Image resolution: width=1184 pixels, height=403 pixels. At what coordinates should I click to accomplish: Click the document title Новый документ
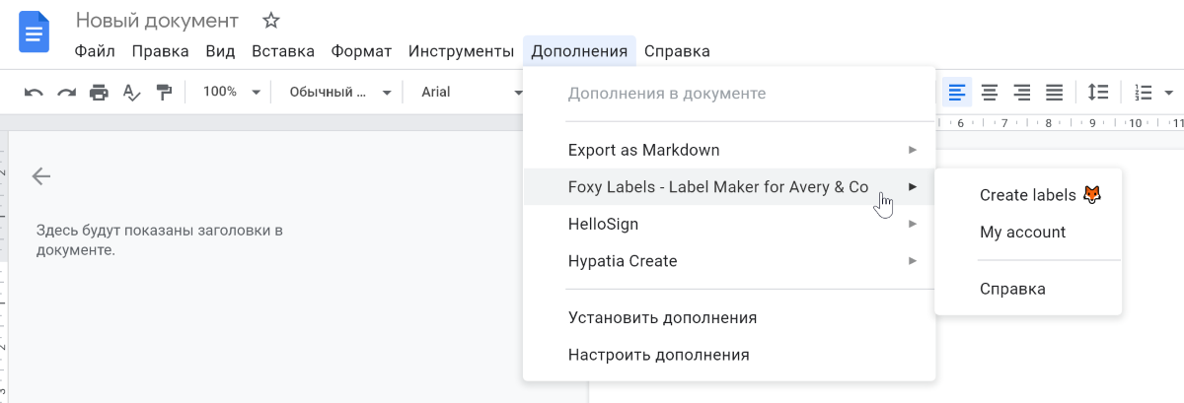tap(157, 21)
